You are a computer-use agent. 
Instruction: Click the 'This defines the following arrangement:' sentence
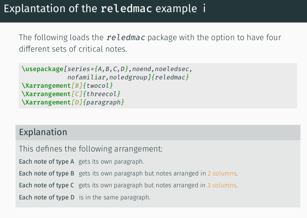click(x=91, y=149)
